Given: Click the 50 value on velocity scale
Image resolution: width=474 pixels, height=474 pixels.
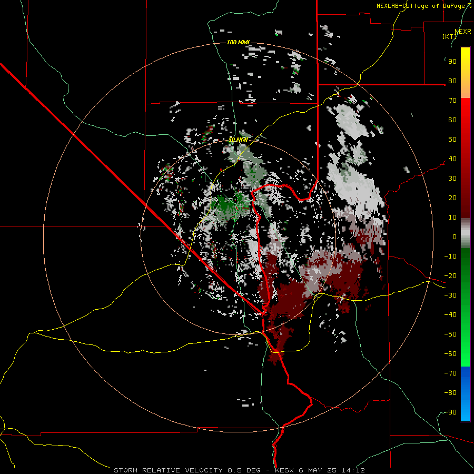Looking at the screenshot, I should point(452,140).
